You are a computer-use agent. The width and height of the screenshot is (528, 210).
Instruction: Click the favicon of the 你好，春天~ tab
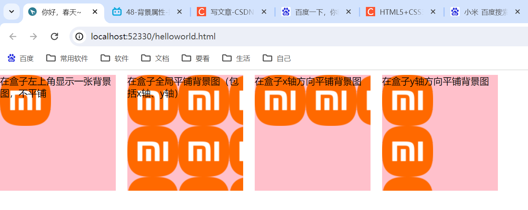click(x=33, y=12)
